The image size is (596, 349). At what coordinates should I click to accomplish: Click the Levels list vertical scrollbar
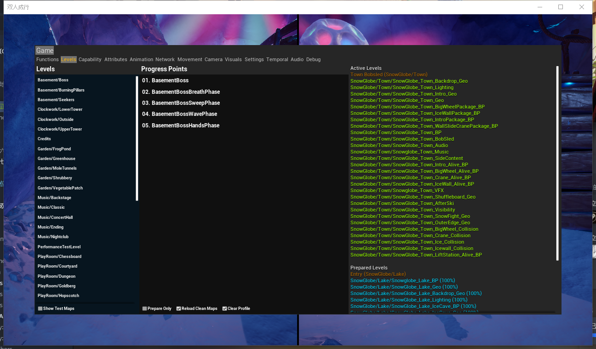[137, 138]
